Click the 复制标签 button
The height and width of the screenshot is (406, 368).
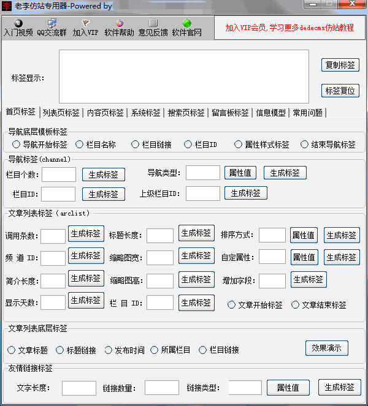tap(340, 65)
